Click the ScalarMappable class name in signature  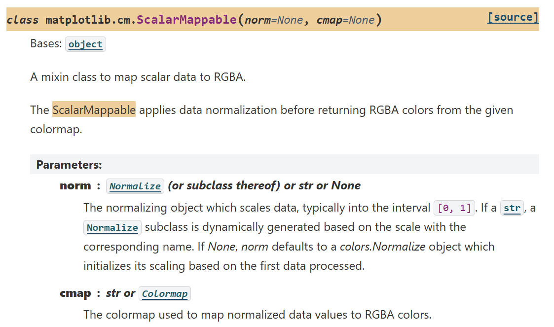pos(186,19)
